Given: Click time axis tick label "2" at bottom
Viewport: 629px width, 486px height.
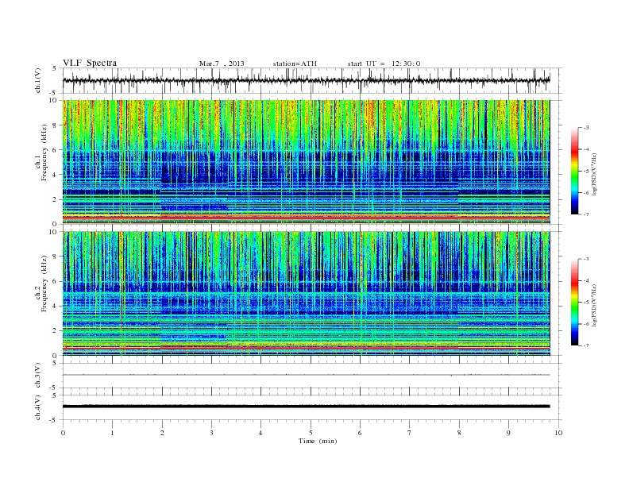Looking at the screenshot, I should click(x=162, y=433).
